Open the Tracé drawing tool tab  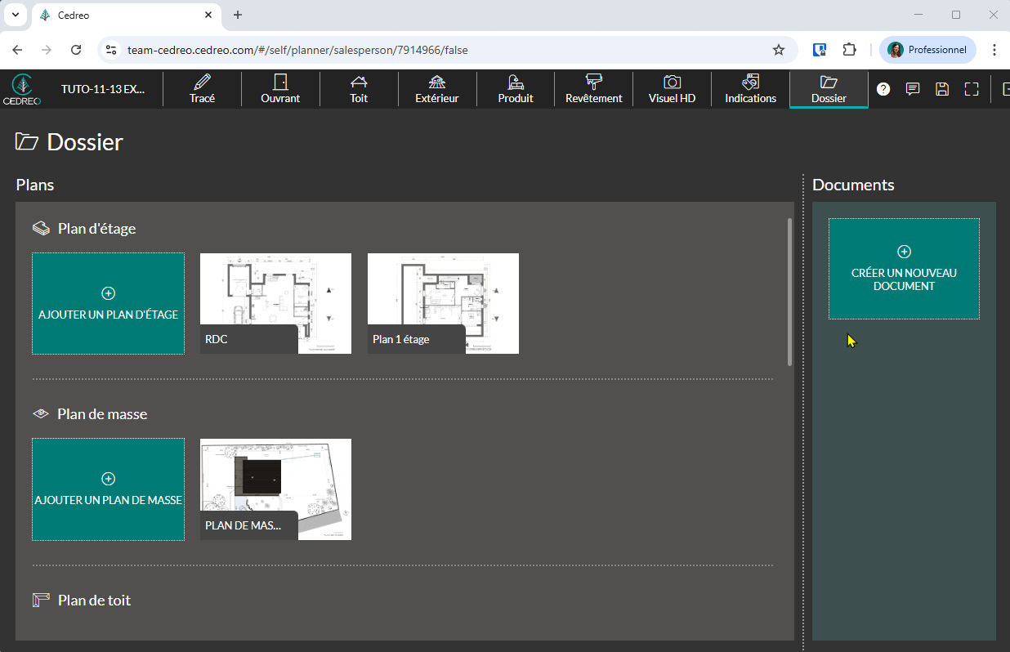click(202, 89)
